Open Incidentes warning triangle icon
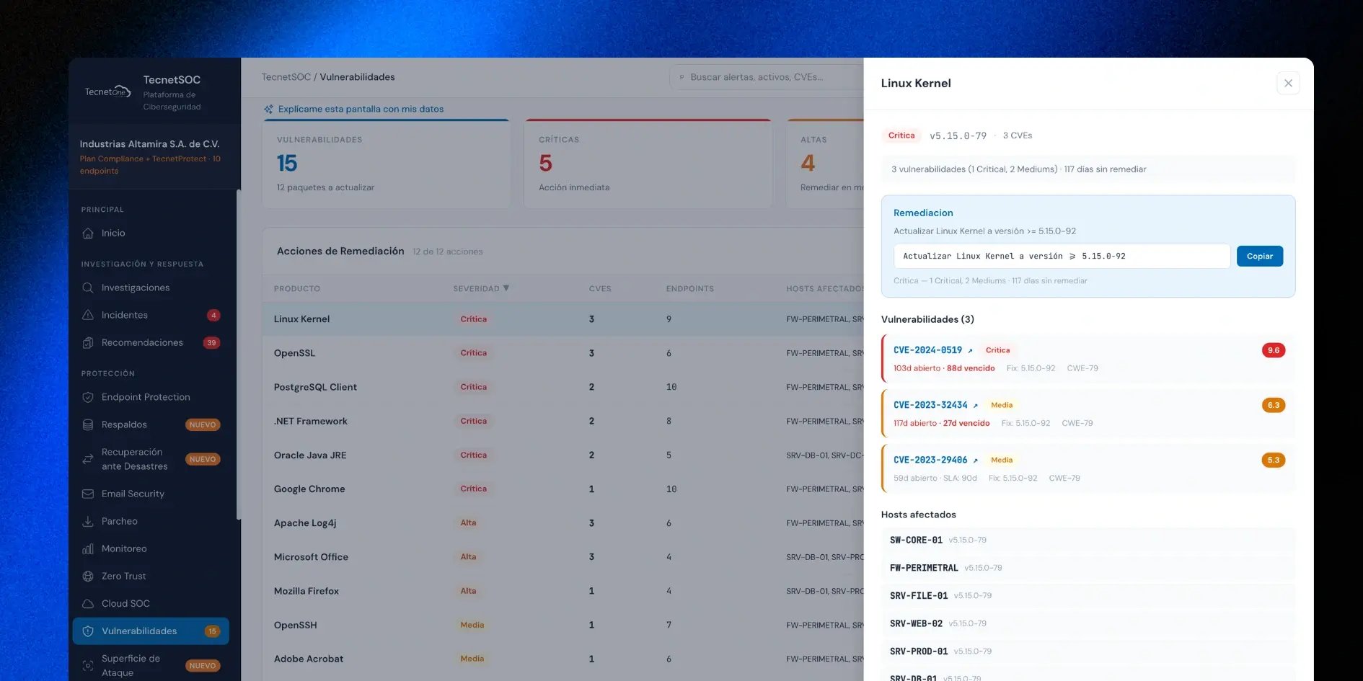 88,316
